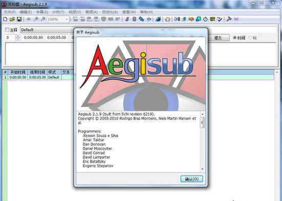Expand the video zoom 100% dropdown

(67, 19)
